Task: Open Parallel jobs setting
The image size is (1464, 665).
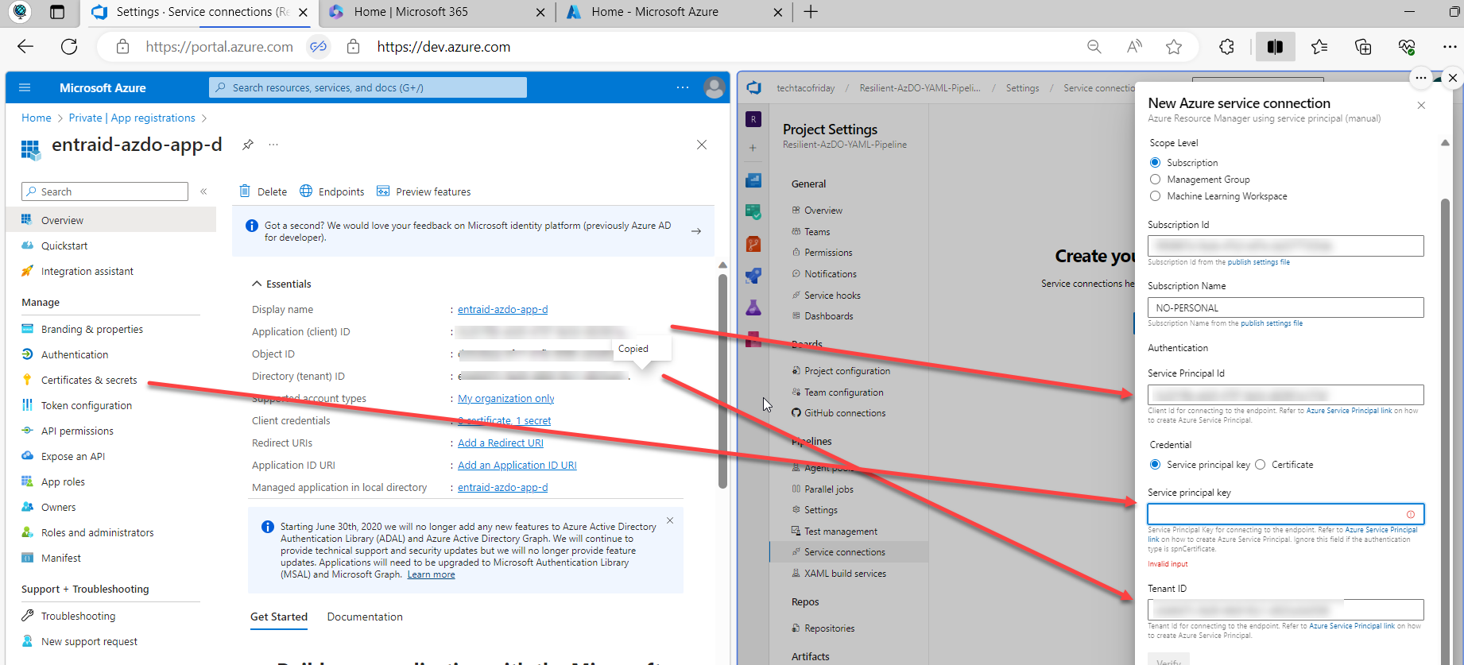Action: [828, 489]
